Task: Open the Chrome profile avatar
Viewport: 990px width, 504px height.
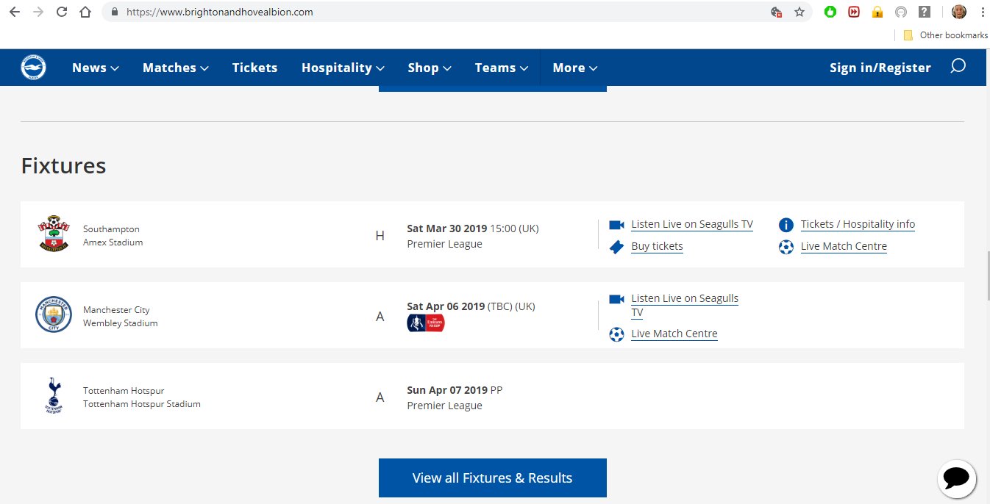Action: tap(959, 12)
